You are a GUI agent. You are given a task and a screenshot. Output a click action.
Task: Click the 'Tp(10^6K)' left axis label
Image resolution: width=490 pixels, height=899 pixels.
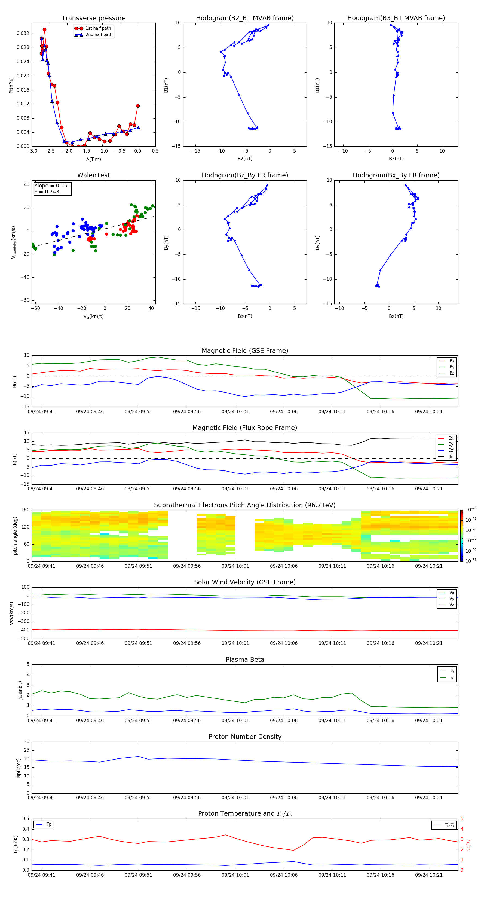pos(16,845)
